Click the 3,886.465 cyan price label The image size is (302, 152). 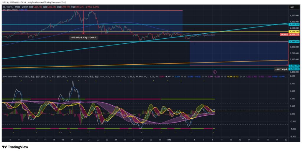coord(294,42)
